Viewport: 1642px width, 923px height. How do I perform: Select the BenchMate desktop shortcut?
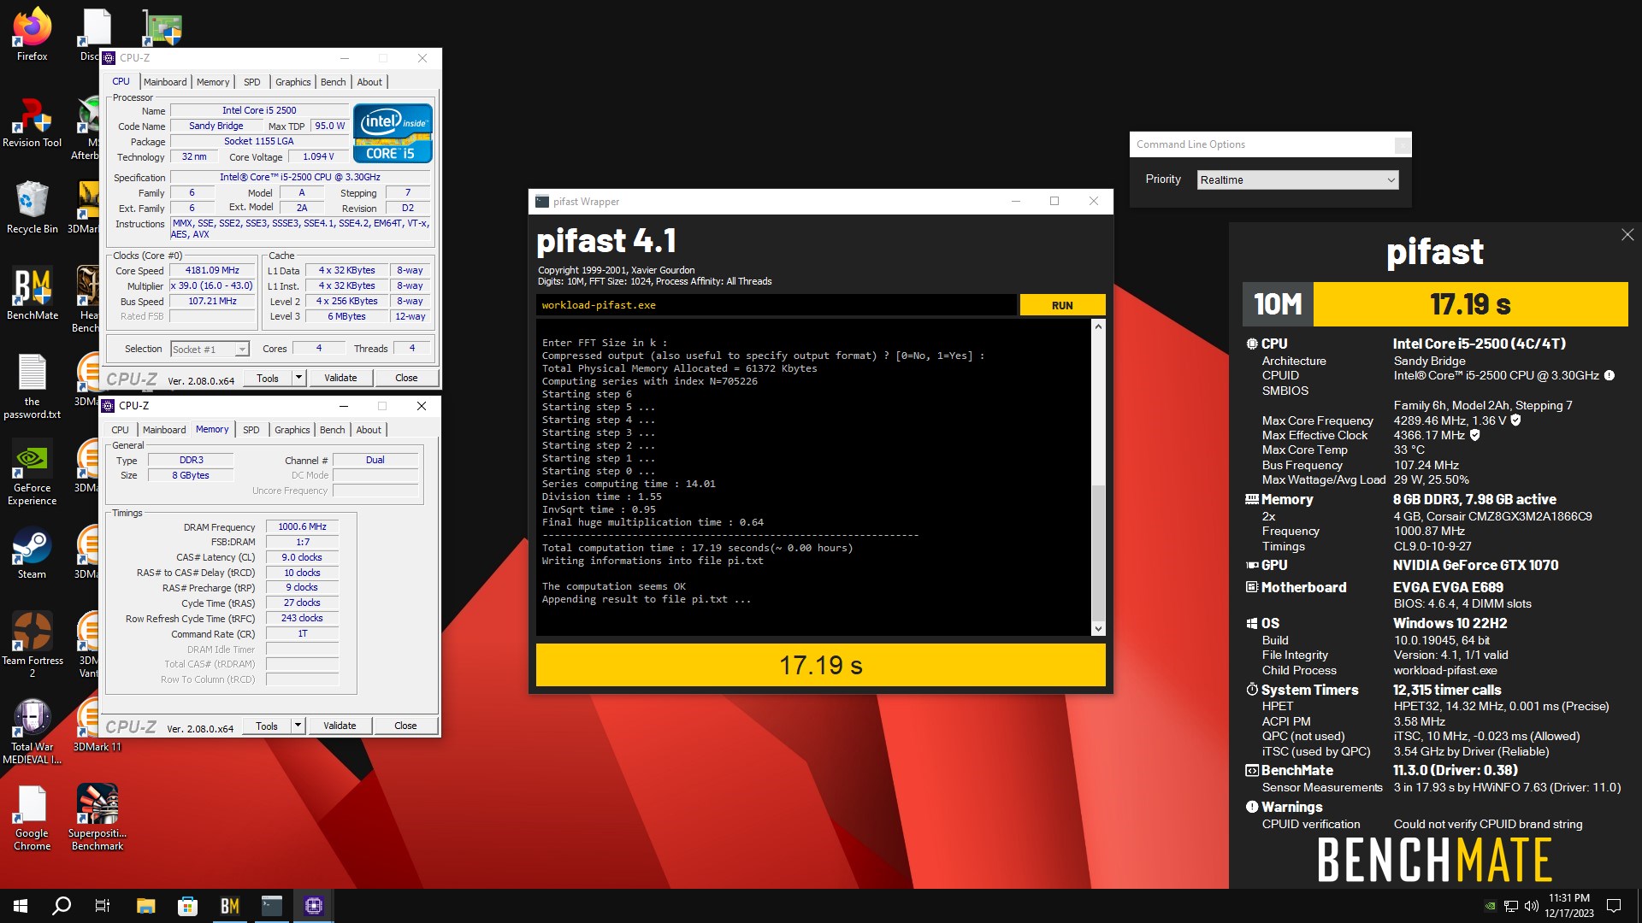point(32,293)
